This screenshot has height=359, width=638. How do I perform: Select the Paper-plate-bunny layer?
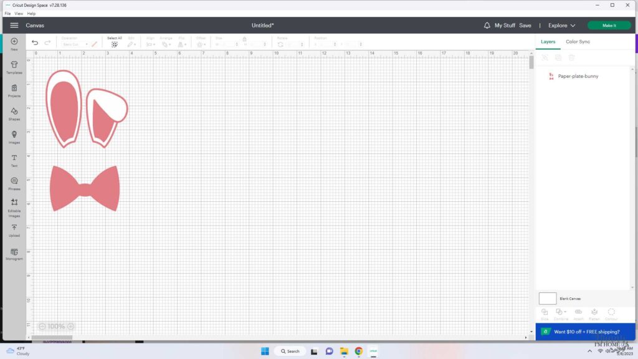578,76
